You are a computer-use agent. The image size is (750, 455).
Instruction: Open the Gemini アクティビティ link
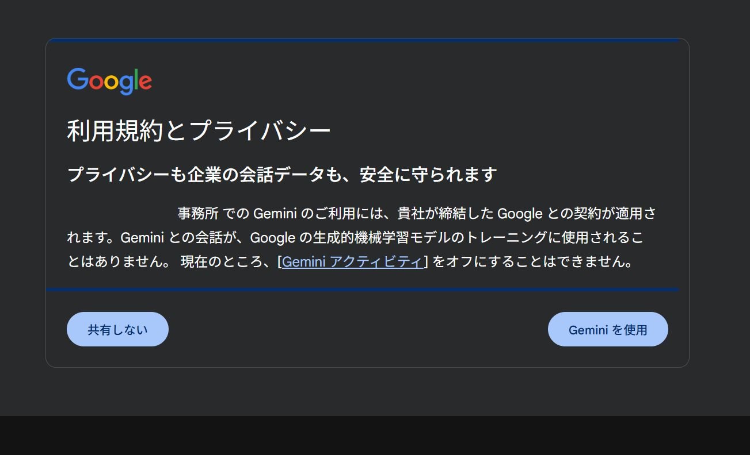[x=352, y=262]
